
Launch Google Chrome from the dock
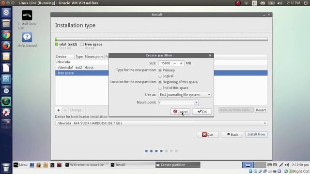6,35
